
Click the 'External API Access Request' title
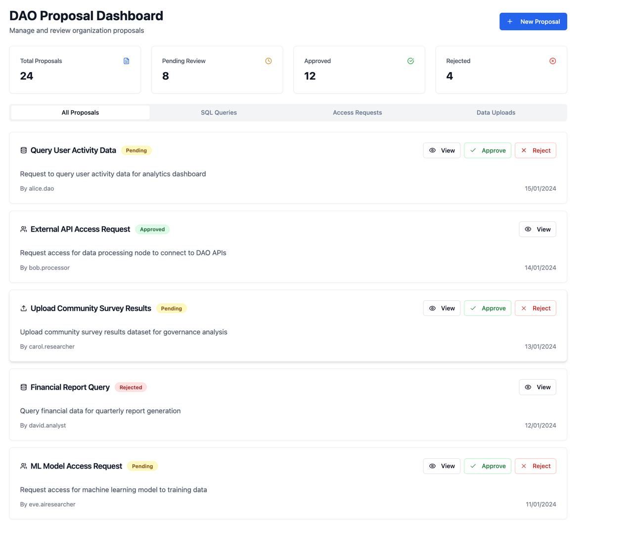(x=80, y=230)
